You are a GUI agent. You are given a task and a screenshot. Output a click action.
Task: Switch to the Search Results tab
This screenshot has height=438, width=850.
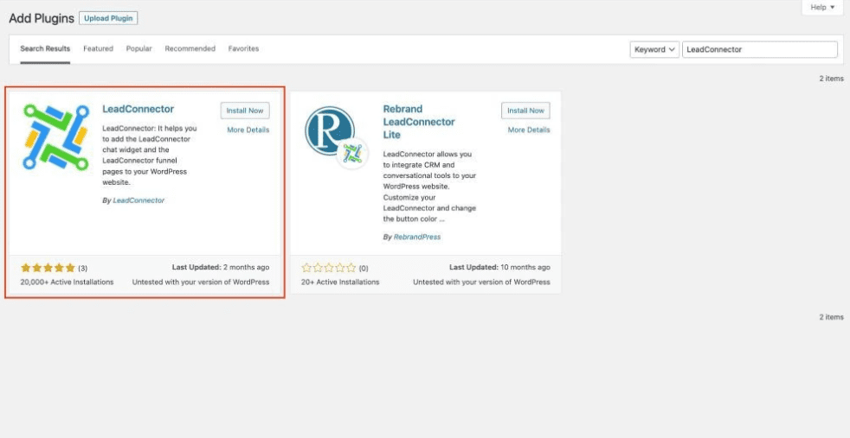click(45, 48)
